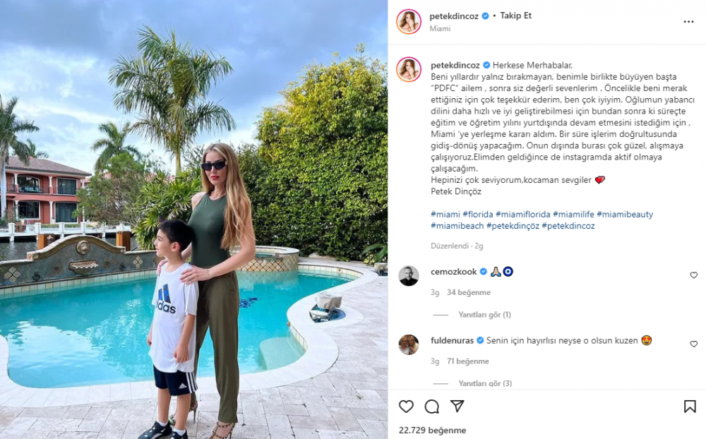The height and width of the screenshot is (439, 706).
Task: Like cemozkook's comment heart
Action: coord(693,275)
